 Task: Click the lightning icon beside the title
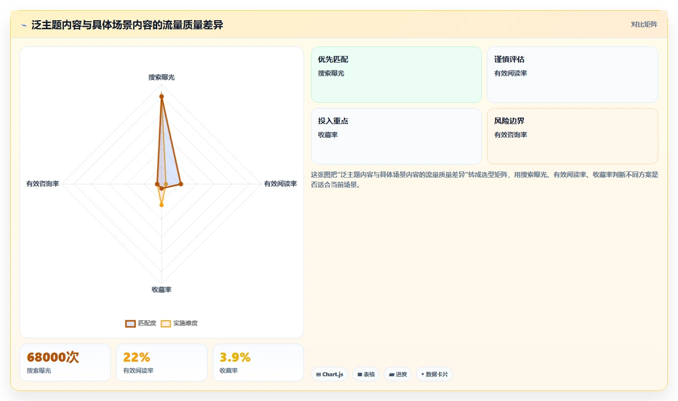[x=24, y=25]
